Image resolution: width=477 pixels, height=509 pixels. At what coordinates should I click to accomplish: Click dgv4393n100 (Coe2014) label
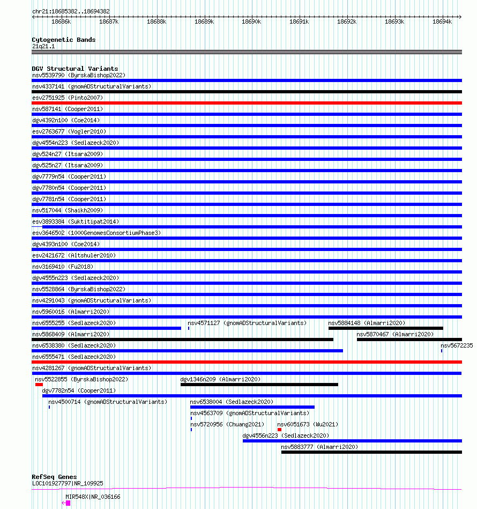click(66, 244)
